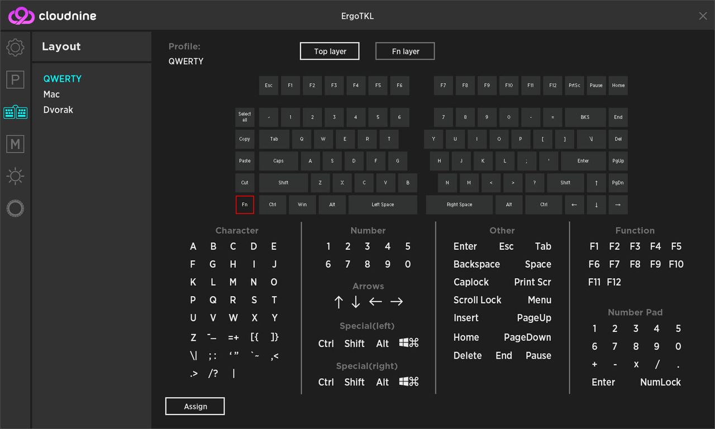This screenshot has height=429, width=715.
Task: Select the red-outlined Fn key
Action: (245, 204)
